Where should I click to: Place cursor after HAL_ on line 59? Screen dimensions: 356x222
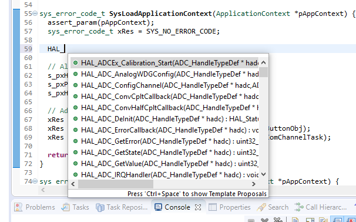pos(65,49)
